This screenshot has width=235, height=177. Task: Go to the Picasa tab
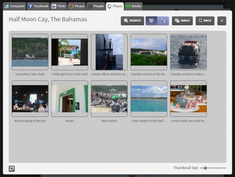(x=76, y=6)
